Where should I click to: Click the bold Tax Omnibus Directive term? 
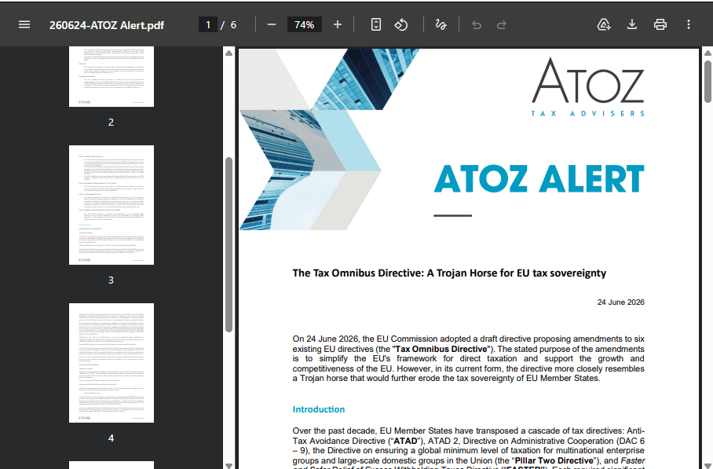pyautogui.click(x=441, y=349)
